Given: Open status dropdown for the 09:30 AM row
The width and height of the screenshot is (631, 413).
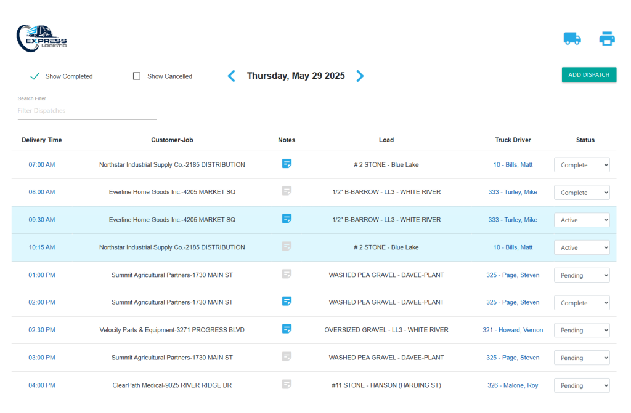Looking at the screenshot, I should (x=582, y=220).
